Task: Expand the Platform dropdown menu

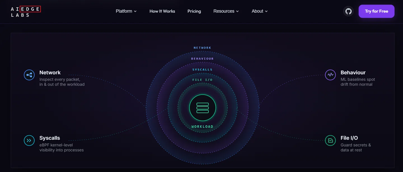Action: (126, 11)
